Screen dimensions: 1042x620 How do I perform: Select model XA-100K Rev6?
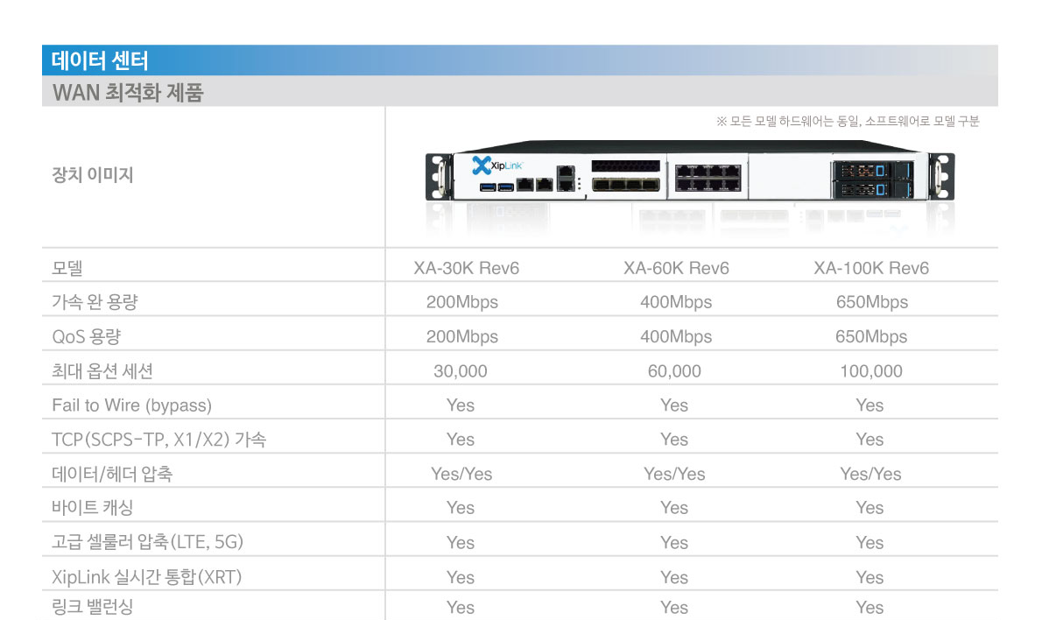click(x=871, y=268)
